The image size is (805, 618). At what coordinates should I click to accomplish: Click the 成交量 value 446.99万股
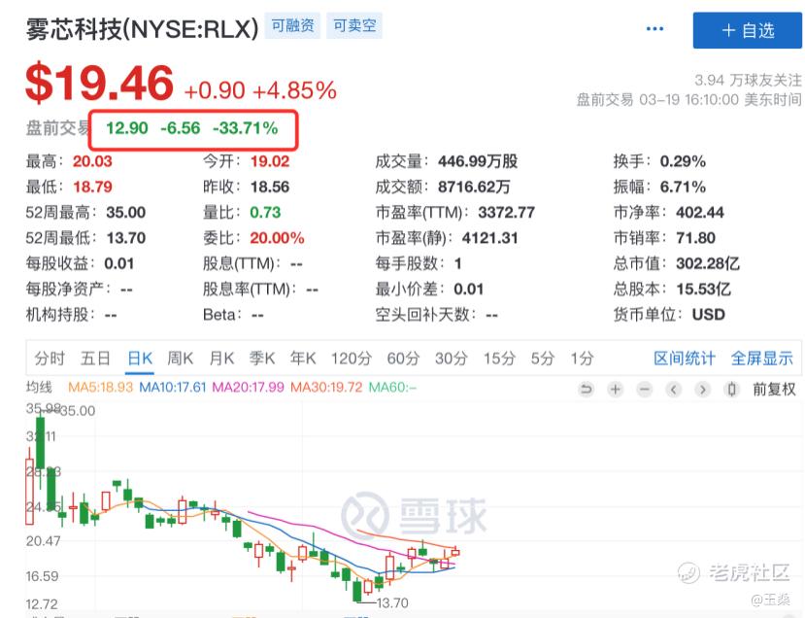point(478,161)
